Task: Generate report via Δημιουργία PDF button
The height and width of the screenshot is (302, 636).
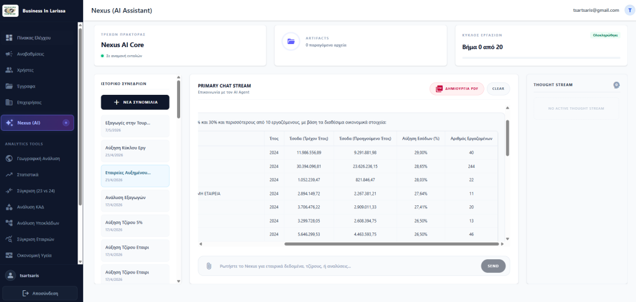Action: 457,89
